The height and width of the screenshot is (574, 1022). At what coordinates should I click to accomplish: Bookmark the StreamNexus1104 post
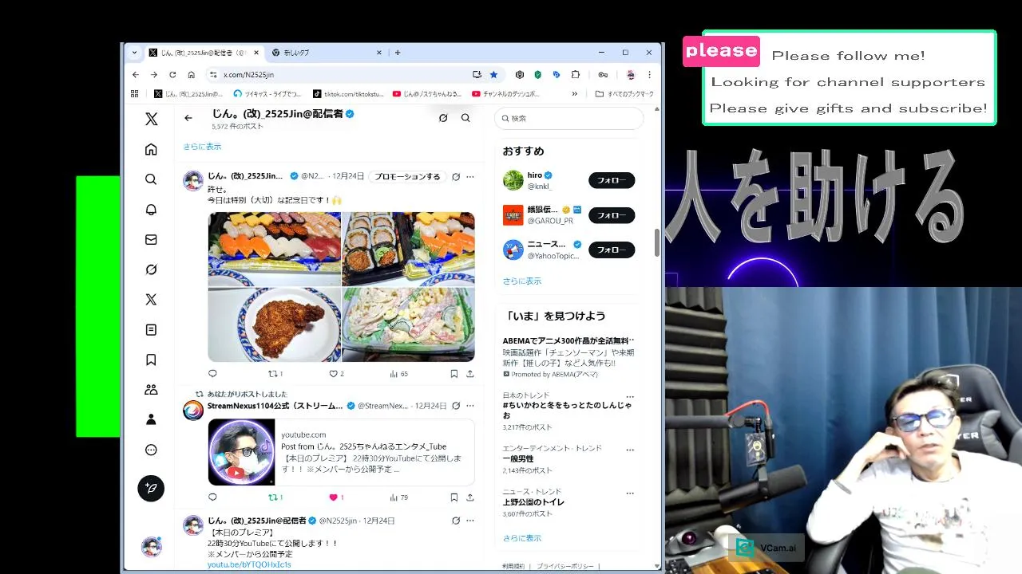pyautogui.click(x=454, y=497)
